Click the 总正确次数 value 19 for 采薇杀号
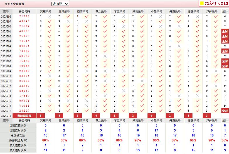Viewport: 229px width, 154px height. [138, 136]
